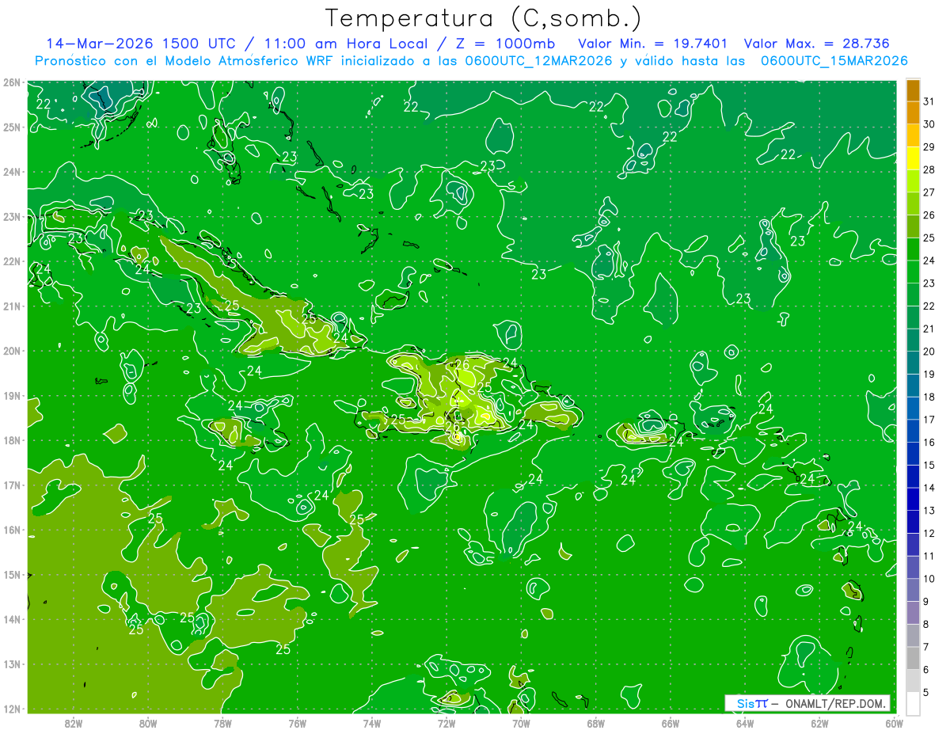Image resolution: width=950 pixels, height=734 pixels.
Task: Click the '11:00 am Hora Local' text
Action: point(347,44)
